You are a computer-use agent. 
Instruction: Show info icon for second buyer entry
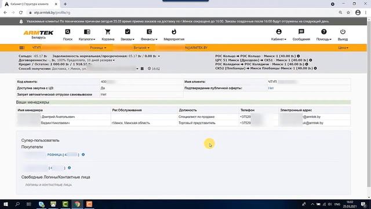[x=70, y=168]
